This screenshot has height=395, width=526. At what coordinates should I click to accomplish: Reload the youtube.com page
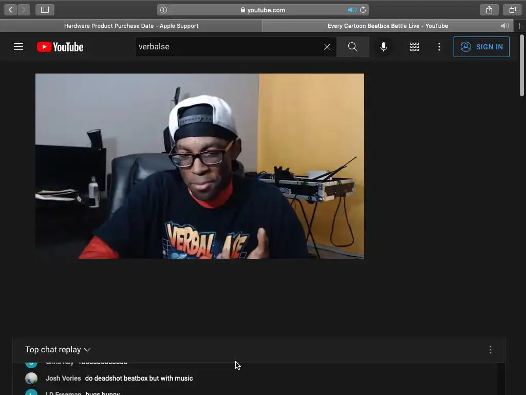coord(363,10)
